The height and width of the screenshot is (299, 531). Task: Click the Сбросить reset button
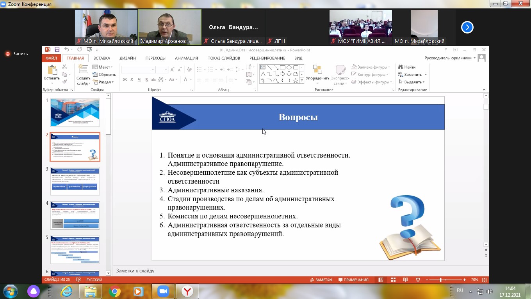pyautogui.click(x=104, y=74)
